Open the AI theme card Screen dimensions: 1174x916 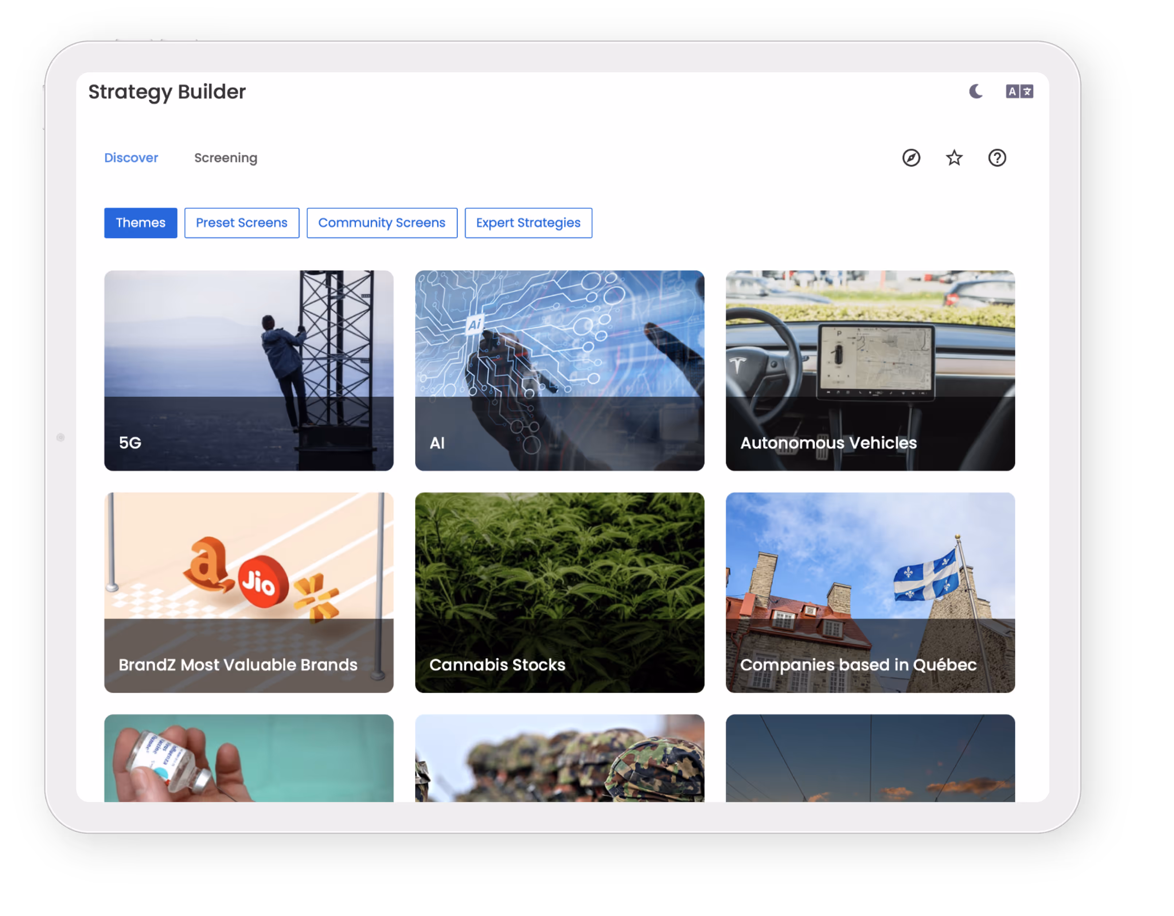click(559, 371)
